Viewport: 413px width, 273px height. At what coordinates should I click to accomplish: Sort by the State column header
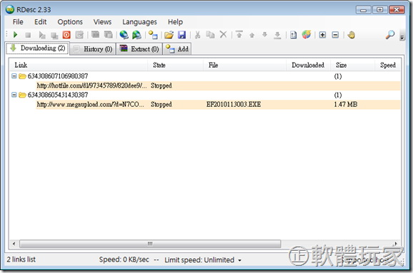point(176,65)
